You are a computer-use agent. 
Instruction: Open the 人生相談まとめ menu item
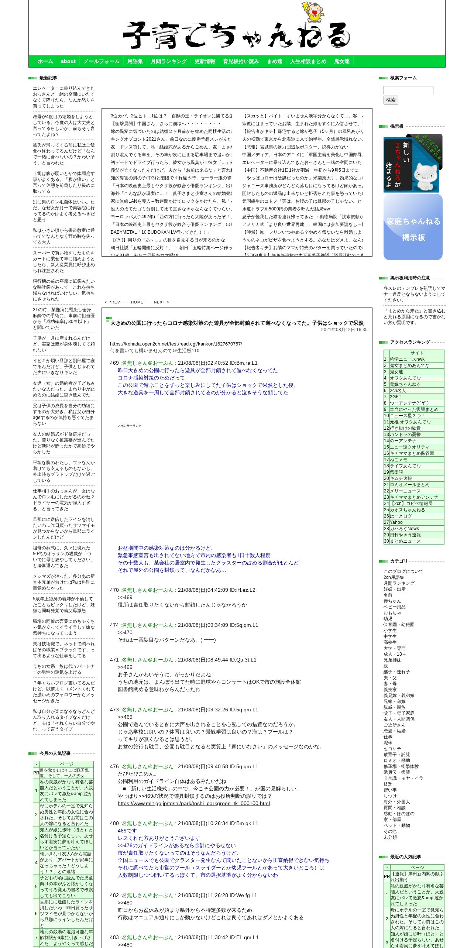(308, 61)
